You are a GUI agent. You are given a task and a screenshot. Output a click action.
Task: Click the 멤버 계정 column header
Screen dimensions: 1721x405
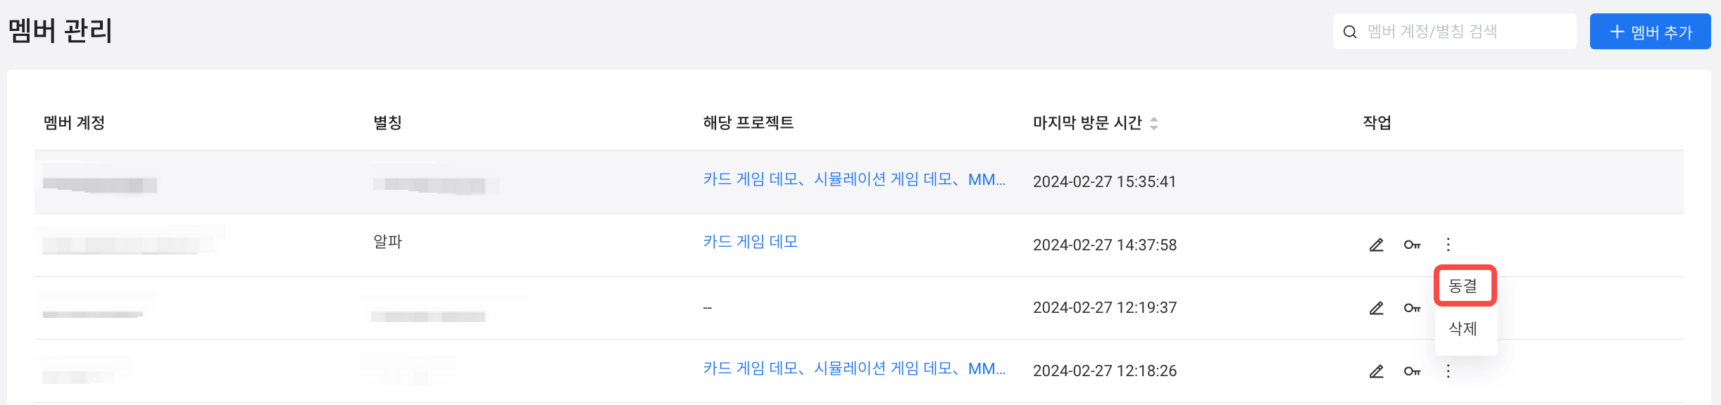[x=74, y=122]
